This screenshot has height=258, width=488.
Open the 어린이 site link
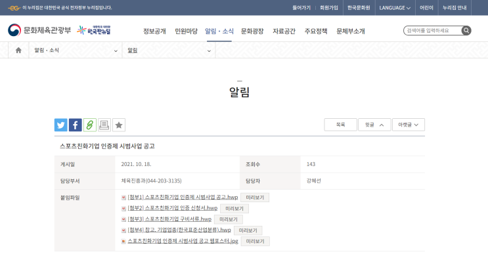[426, 8]
